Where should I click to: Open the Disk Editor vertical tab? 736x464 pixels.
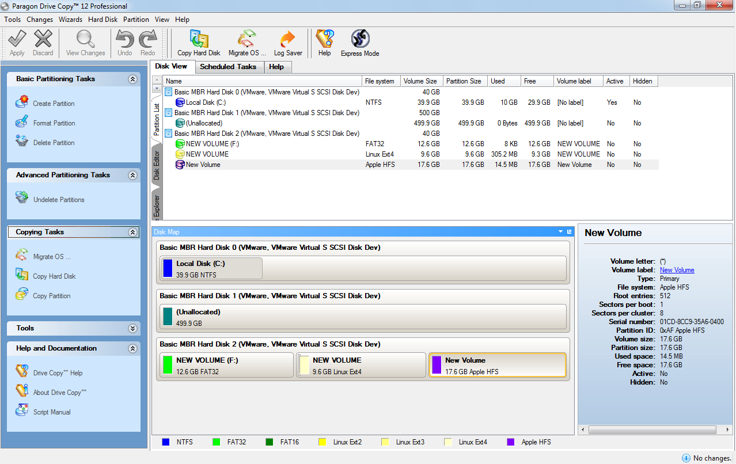pos(157,166)
